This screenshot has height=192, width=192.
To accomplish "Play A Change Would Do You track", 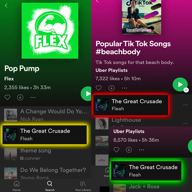I will click(x=46, y=115).
